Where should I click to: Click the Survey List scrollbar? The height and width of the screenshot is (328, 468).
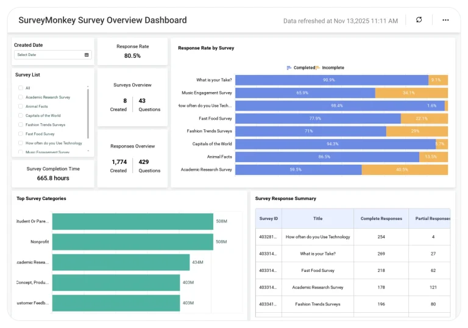(x=88, y=114)
